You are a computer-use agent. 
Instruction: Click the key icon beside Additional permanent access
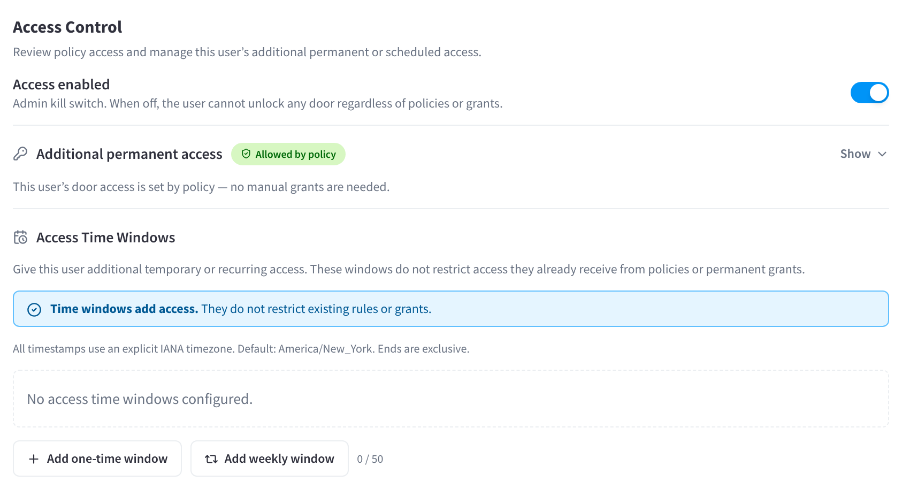pyautogui.click(x=20, y=154)
